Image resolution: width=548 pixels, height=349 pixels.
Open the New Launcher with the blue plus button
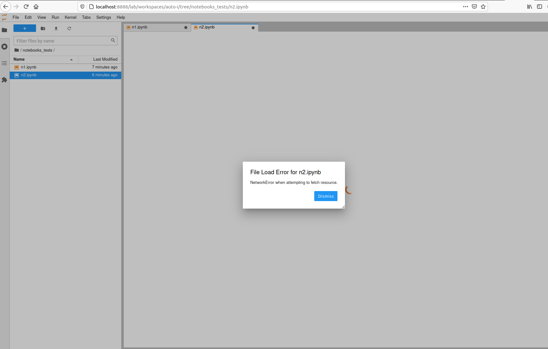24,28
